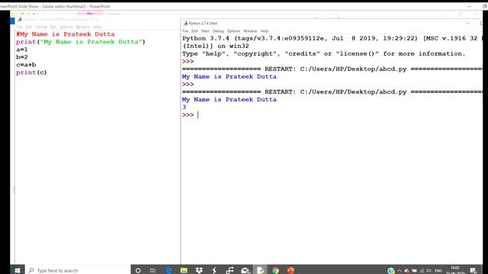Open the Mail app from taskbar
488x274 pixels.
pyautogui.click(x=246, y=270)
